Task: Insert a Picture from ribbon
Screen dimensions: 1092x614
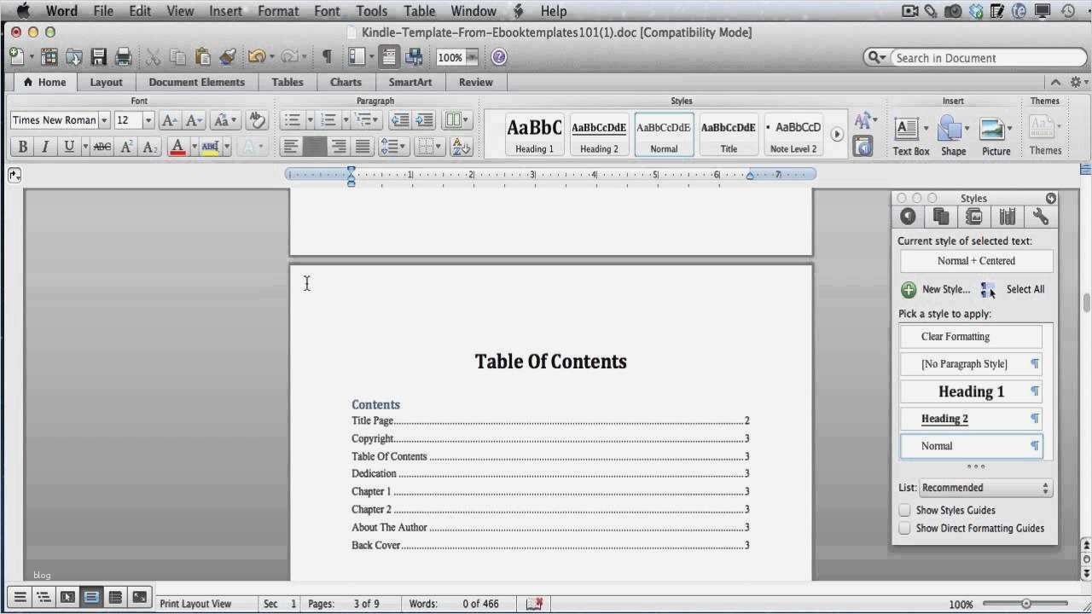Action: (x=996, y=136)
